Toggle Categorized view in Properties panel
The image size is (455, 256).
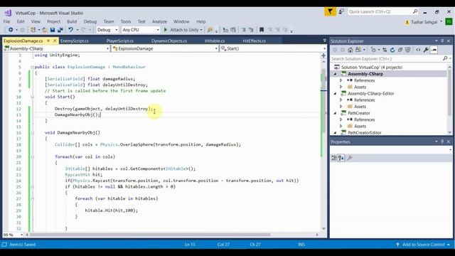click(x=334, y=158)
